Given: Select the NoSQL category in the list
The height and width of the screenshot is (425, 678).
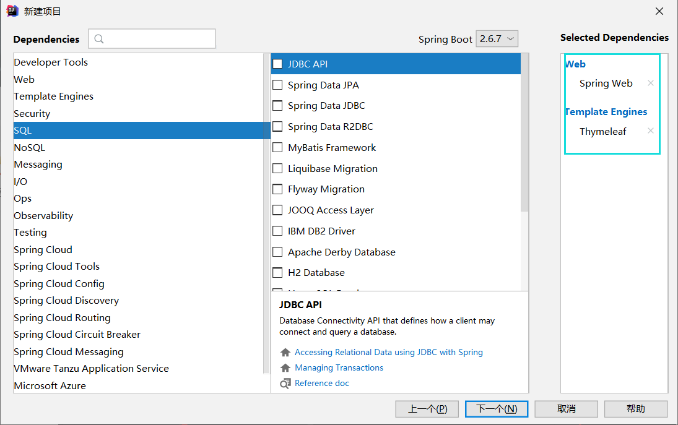Looking at the screenshot, I should click(x=30, y=147).
